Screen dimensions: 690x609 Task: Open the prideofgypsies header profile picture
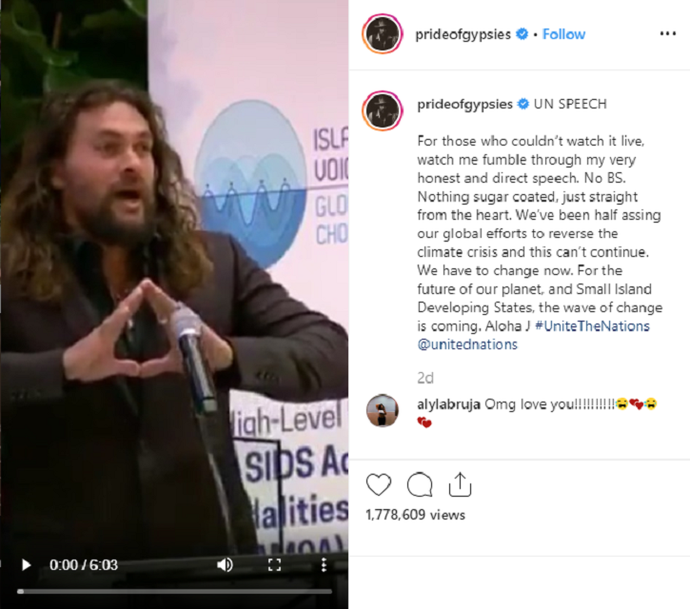382,34
